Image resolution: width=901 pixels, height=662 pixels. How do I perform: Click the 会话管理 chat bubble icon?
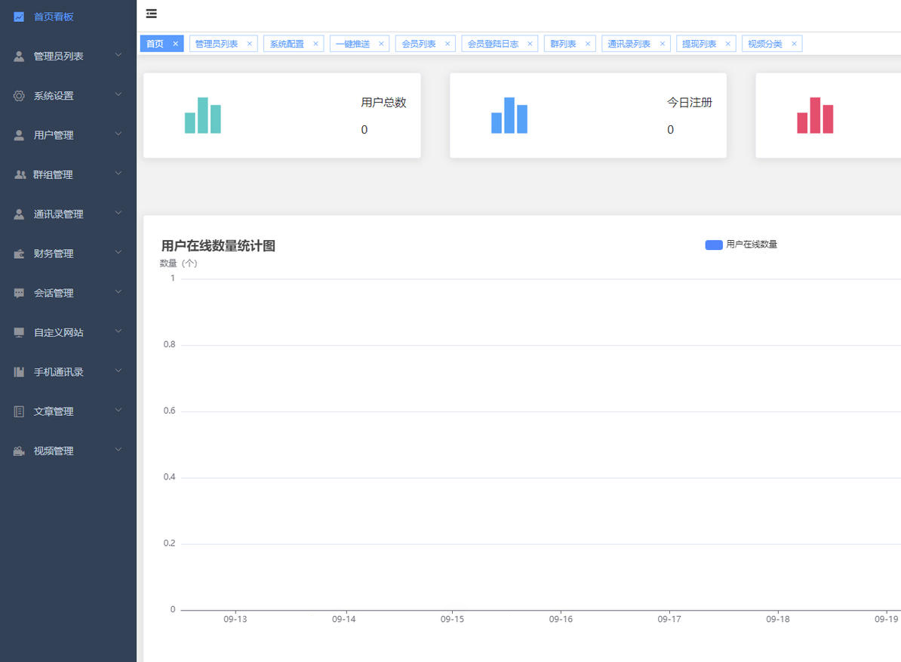tap(19, 293)
